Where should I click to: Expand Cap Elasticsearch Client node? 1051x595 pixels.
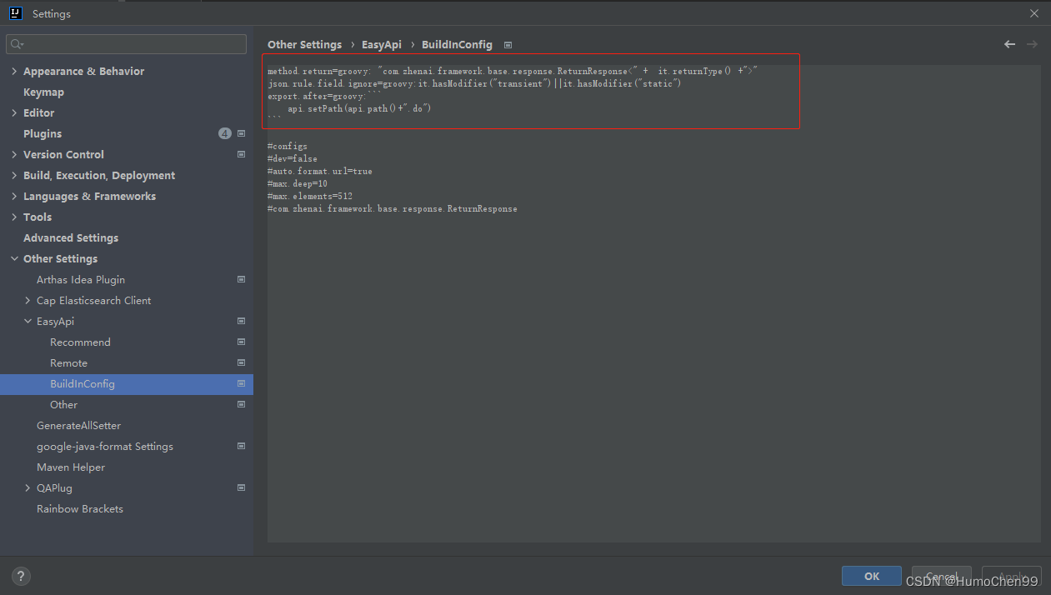point(28,300)
